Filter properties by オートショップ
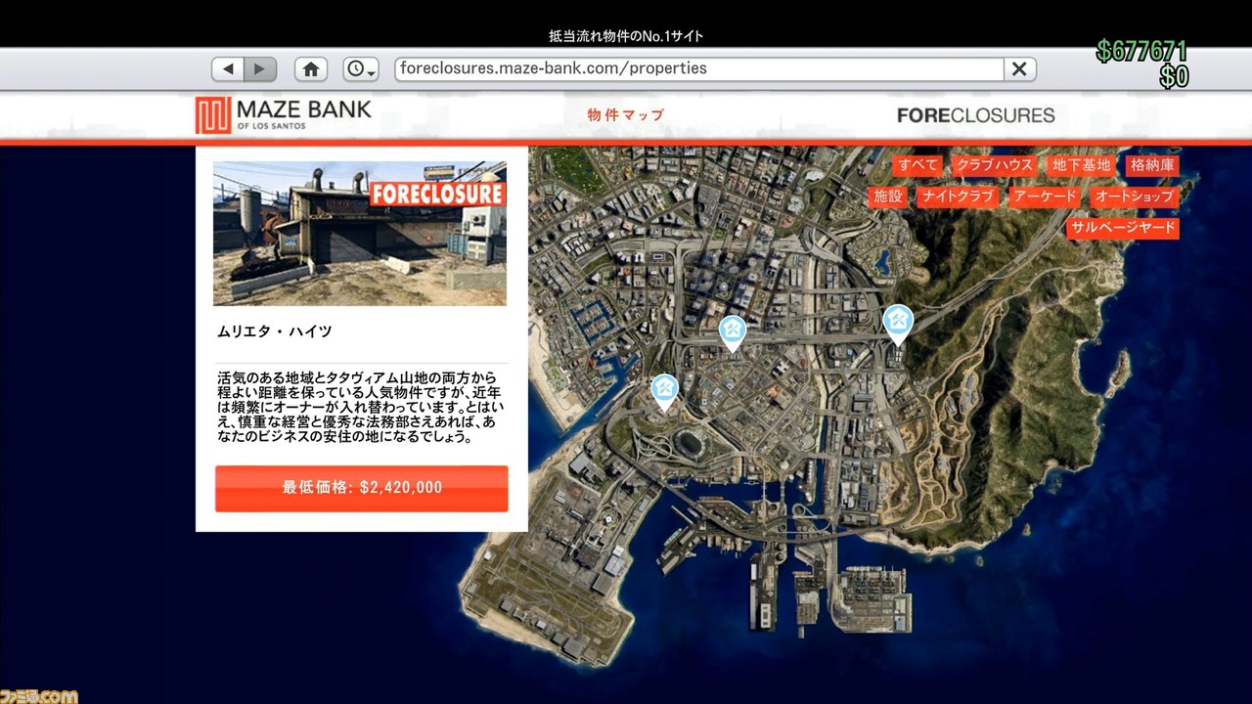The image size is (1252, 704). pos(1134,197)
